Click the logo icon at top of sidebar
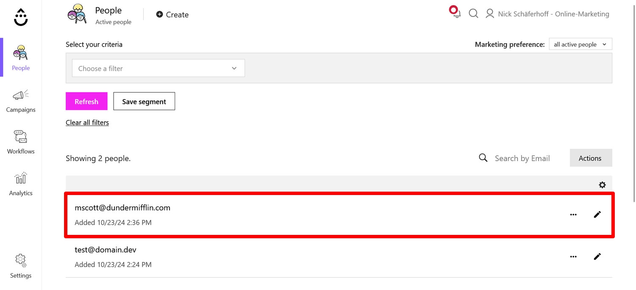The height and width of the screenshot is (290, 636). [21, 17]
